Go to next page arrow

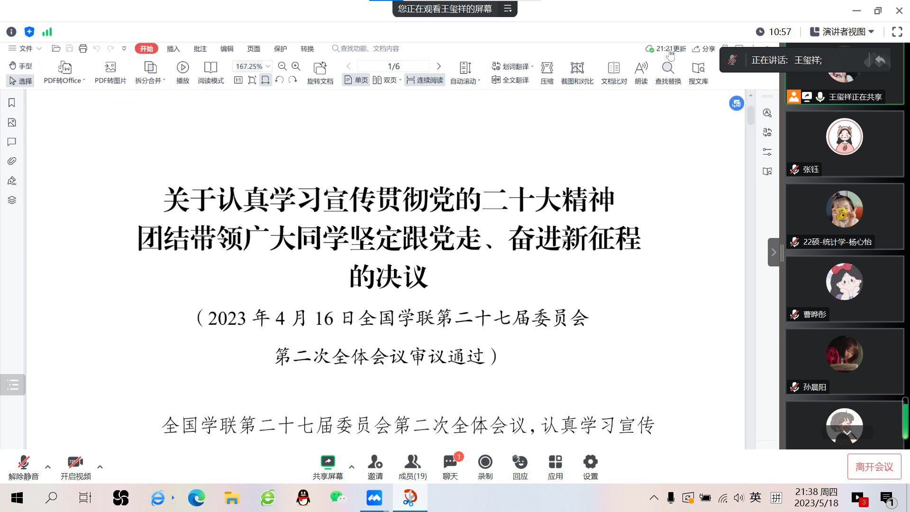[x=438, y=66]
